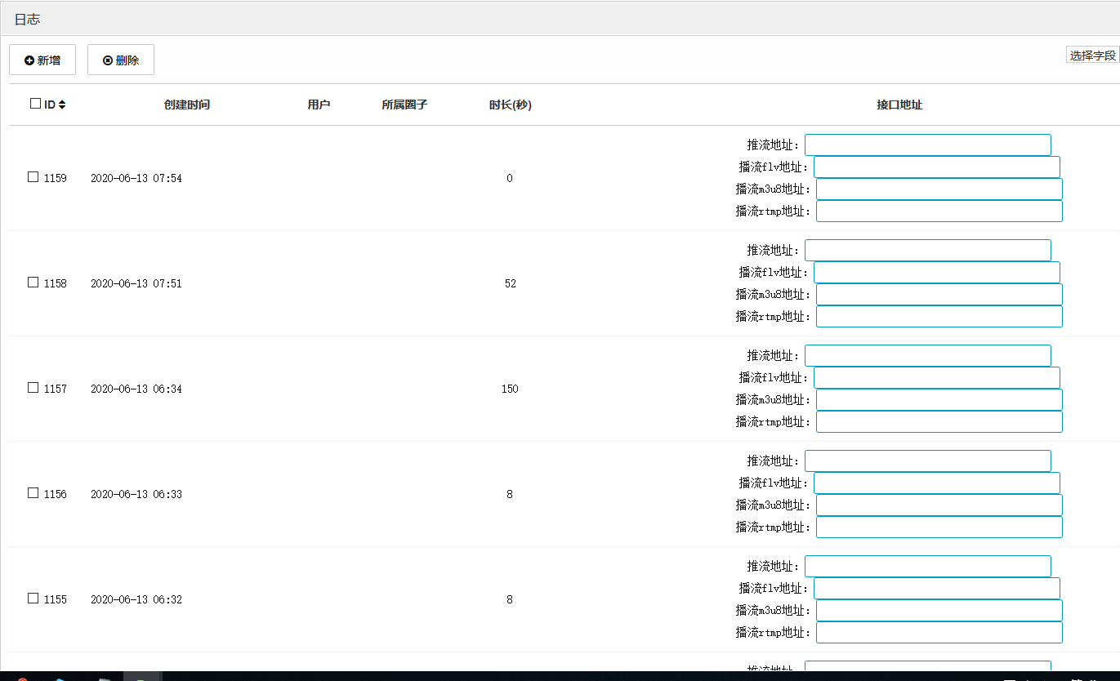This screenshot has width=1120, height=681.
Task: Check the checkbox for row 1159
Action: (33, 177)
